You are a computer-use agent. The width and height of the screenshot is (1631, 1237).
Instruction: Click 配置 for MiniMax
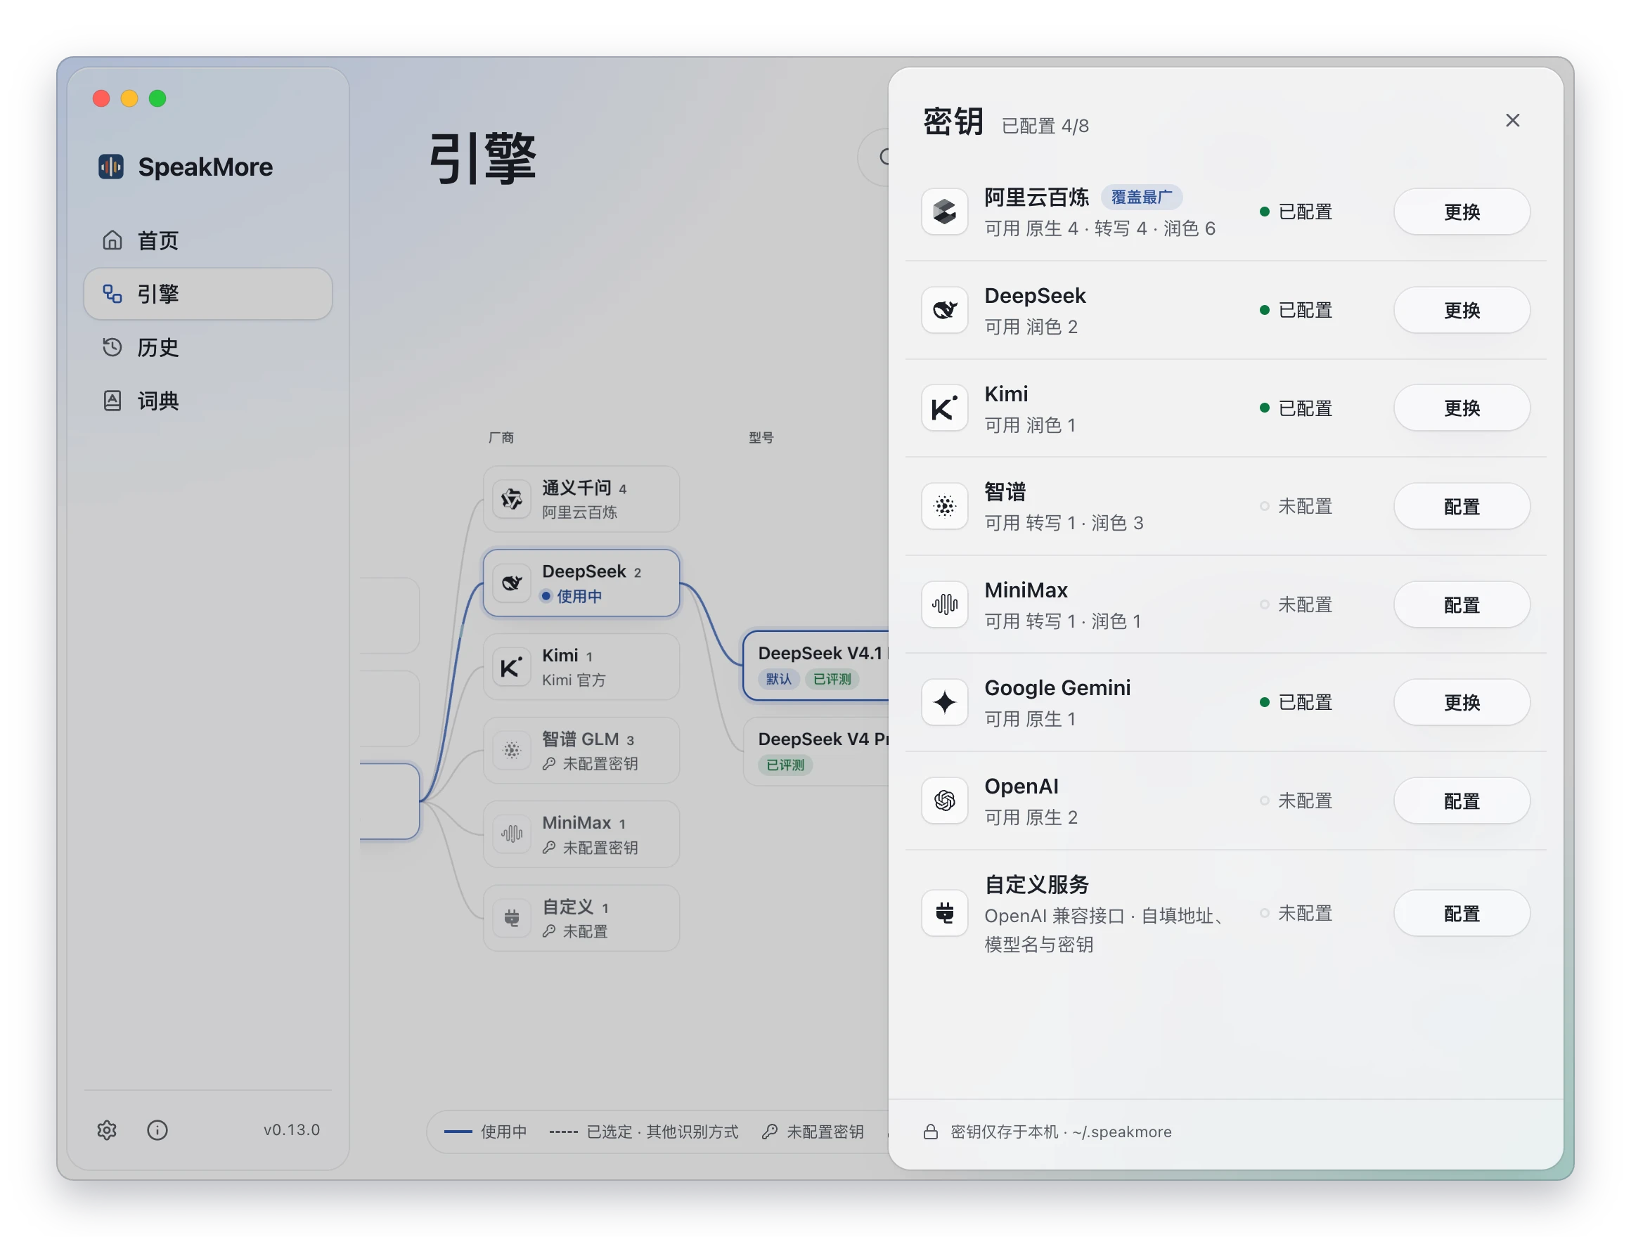[x=1461, y=604]
